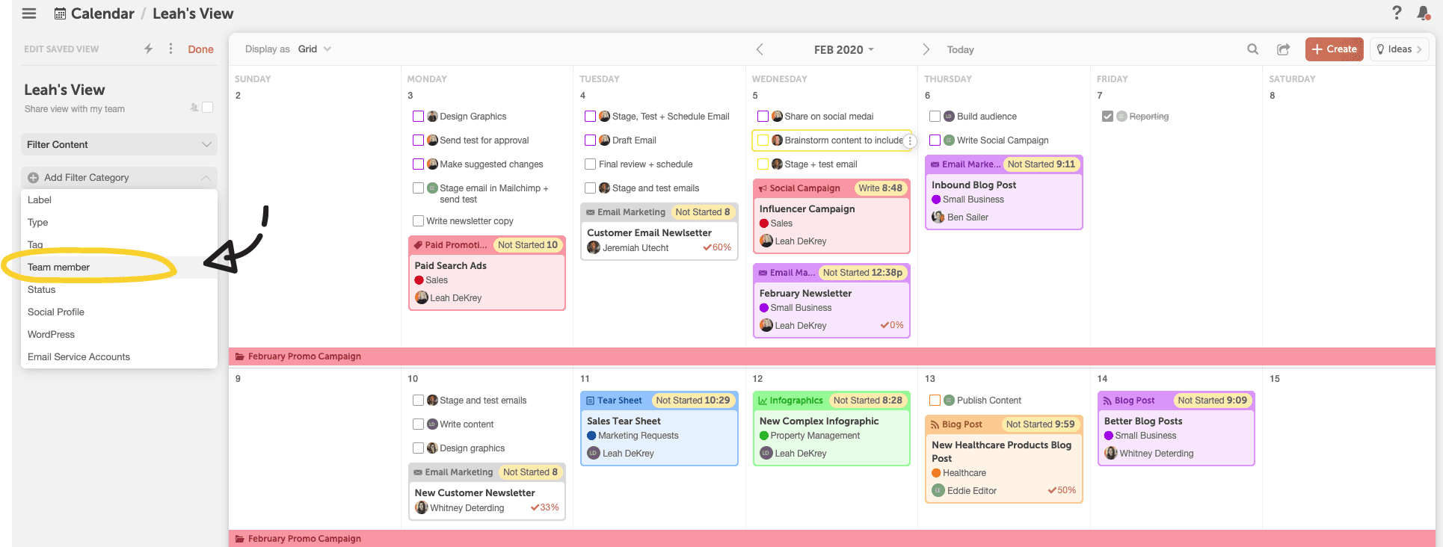Open the Display as Grid dropdown
Screen dimensions: 1443x547
315,49
